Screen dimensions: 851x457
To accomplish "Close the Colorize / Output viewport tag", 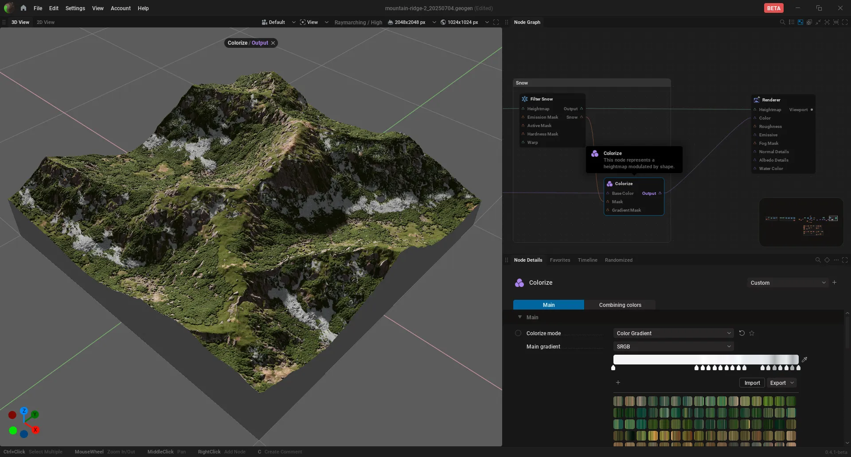I will click(273, 43).
